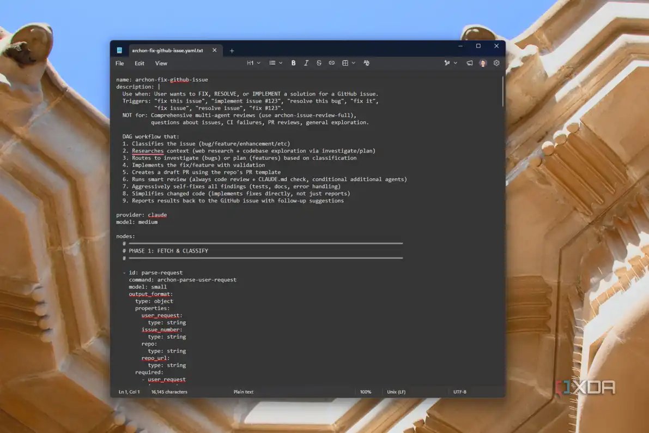Expand the heading style dropdown arrow
649x433 pixels.
(x=259, y=63)
